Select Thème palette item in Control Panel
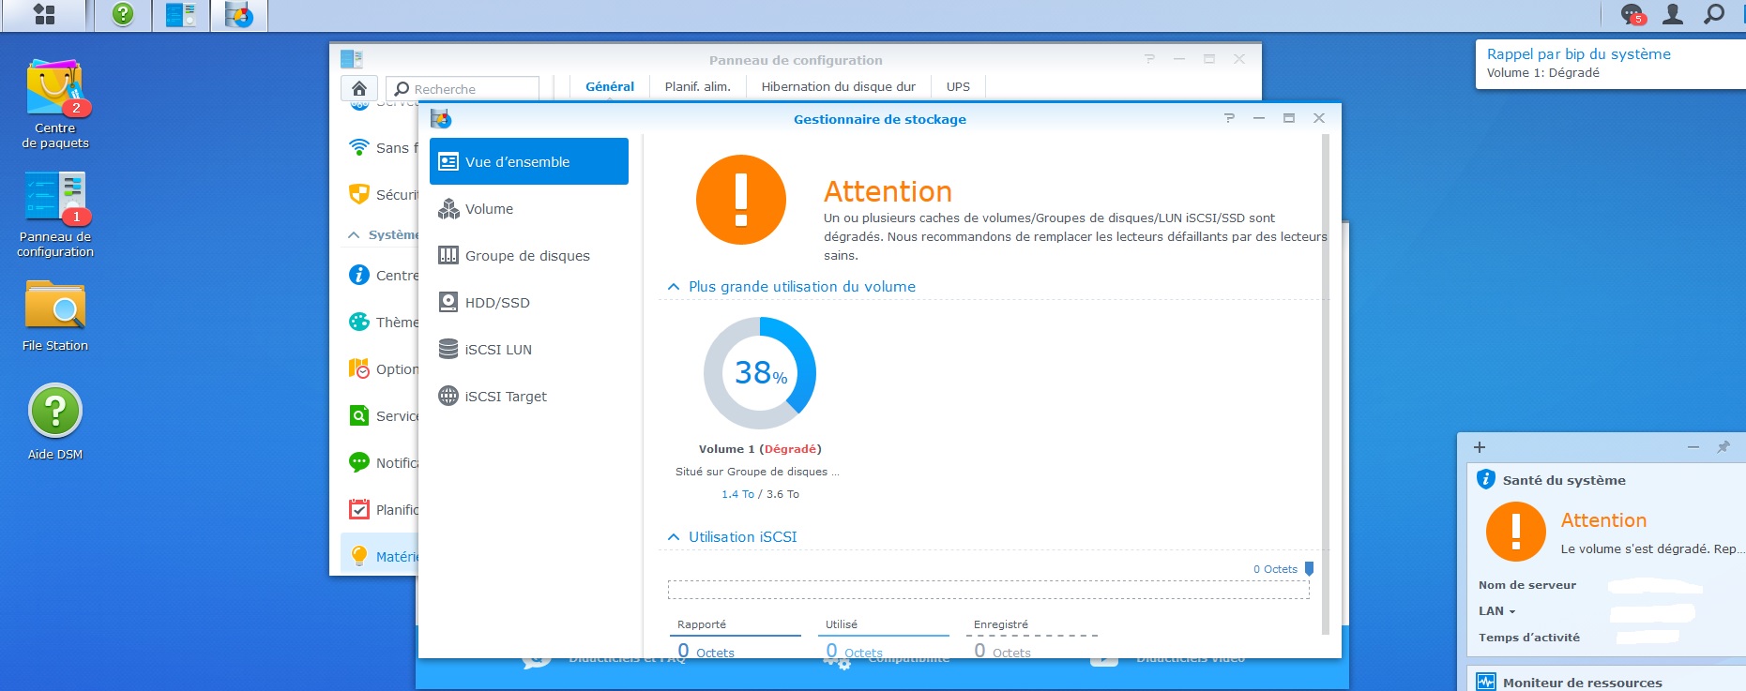Image resolution: width=1746 pixels, height=691 pixels. point(381,323)
